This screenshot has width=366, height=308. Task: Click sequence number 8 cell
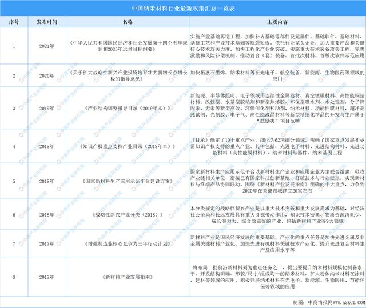coord(14,277)
